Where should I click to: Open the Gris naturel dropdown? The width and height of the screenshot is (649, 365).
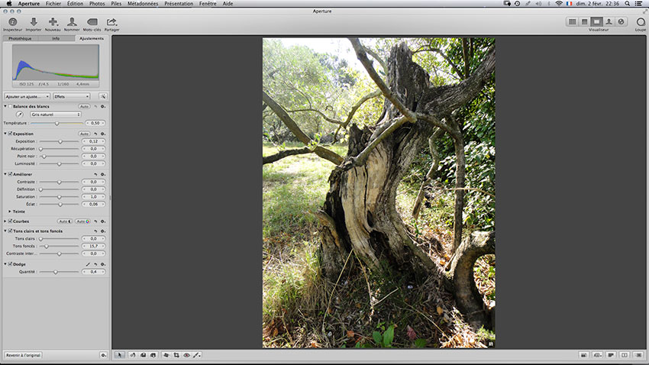(56, 115)
